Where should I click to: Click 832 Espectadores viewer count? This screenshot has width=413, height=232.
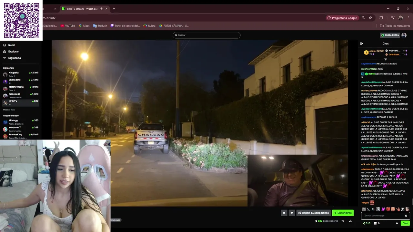tap(327, 221)
